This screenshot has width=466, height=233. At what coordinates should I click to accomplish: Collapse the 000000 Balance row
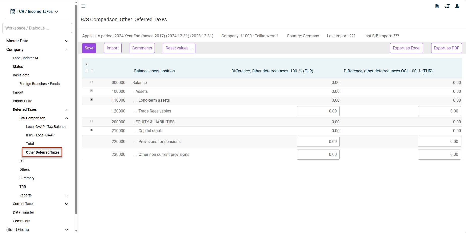click(91, 82)
